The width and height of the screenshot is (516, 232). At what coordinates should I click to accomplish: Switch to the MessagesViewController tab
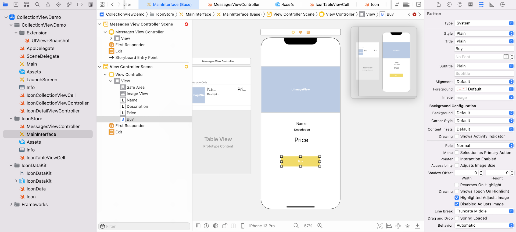(x=233, y=5)
